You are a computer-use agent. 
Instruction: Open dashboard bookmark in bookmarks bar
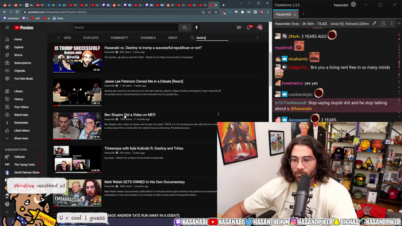(x=11, y=18)
